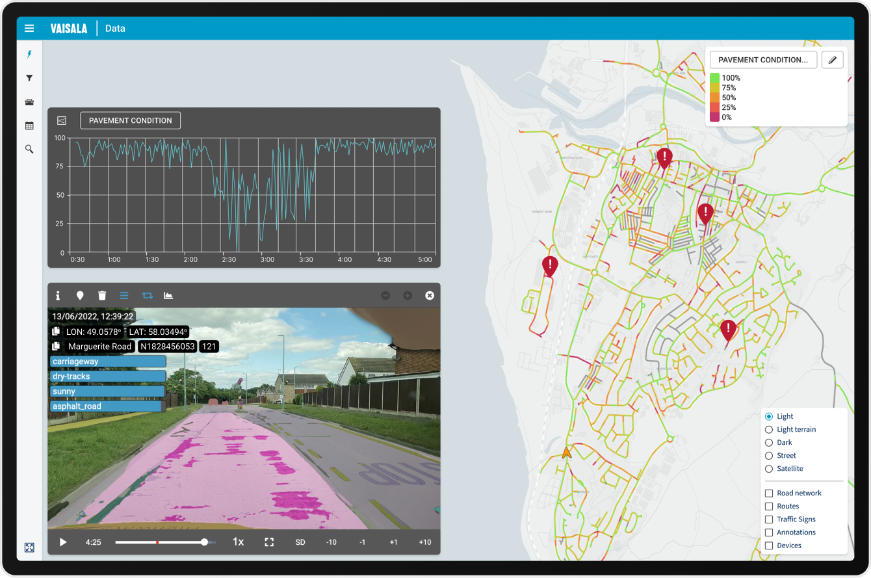The height and width of the screenshot is (578, 871).
Task: Open the hamburger menu in the header
Action: [29, 29]
